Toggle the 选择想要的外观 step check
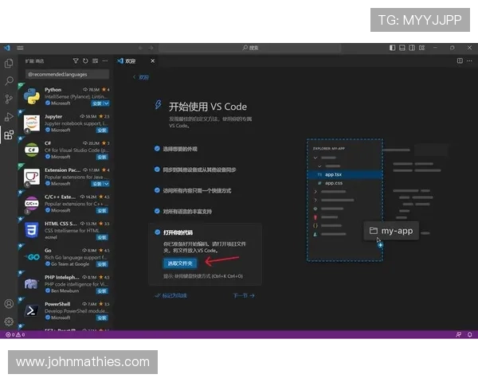The height and width of the screenshot is (382, 478). [157, 149]
